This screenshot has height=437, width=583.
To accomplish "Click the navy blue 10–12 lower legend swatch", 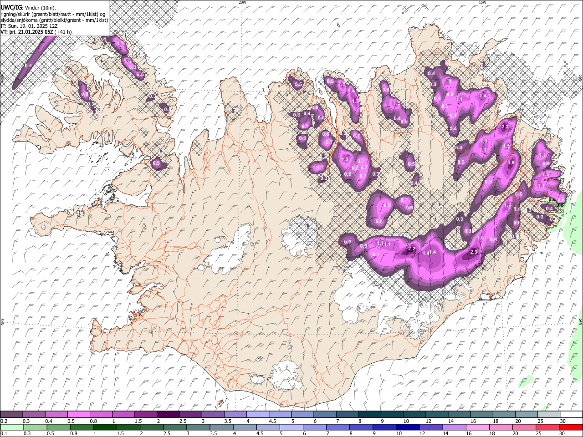I will point(408,427).
